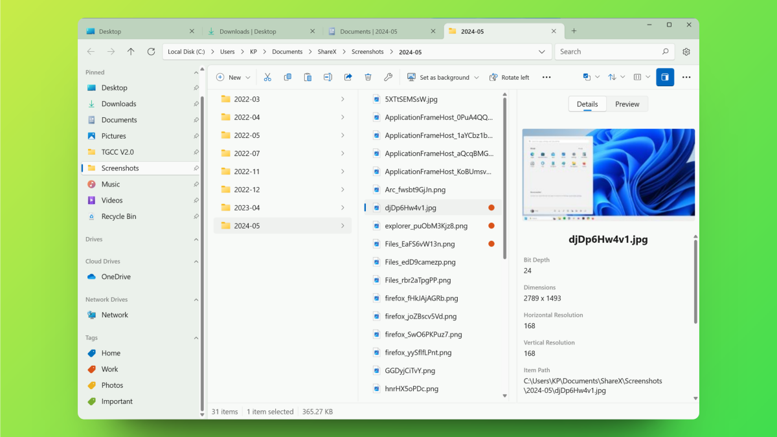Click ShareX in the address path
Image resolution: width=777 pixels, height=437 pixels.
point(326,52)
